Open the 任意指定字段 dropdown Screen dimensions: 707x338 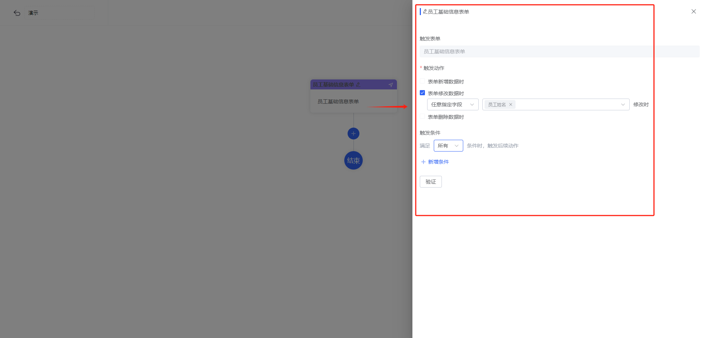pyautogui.click(x=453, y=104)
